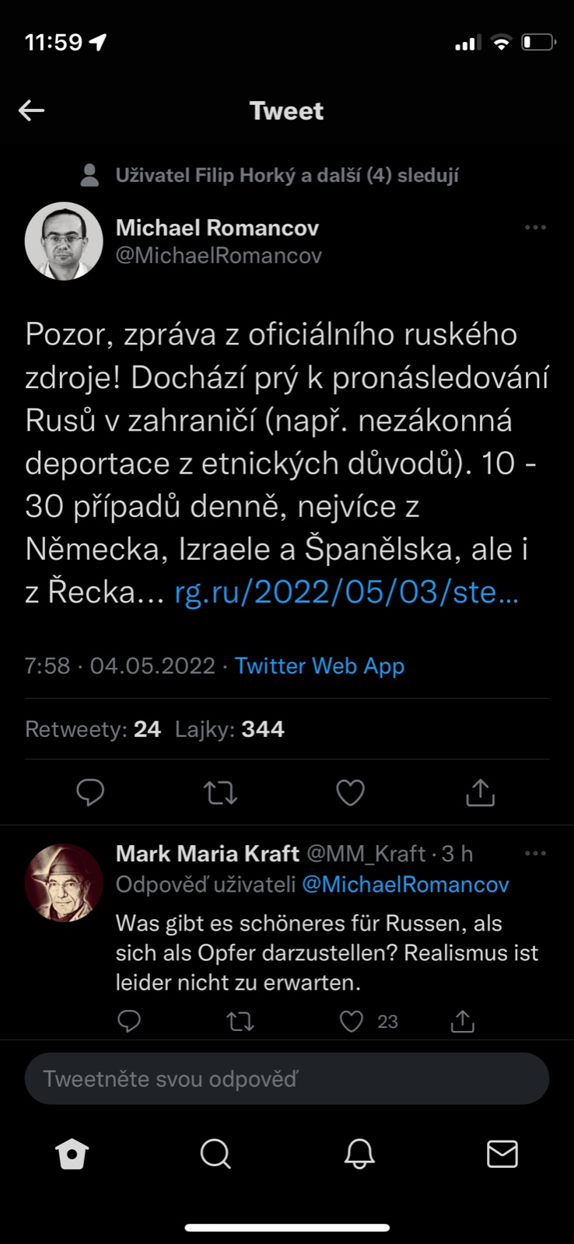Open Michael Romancov's profile picture
The image size is (574, 1244).
click(x=64, y=241)
